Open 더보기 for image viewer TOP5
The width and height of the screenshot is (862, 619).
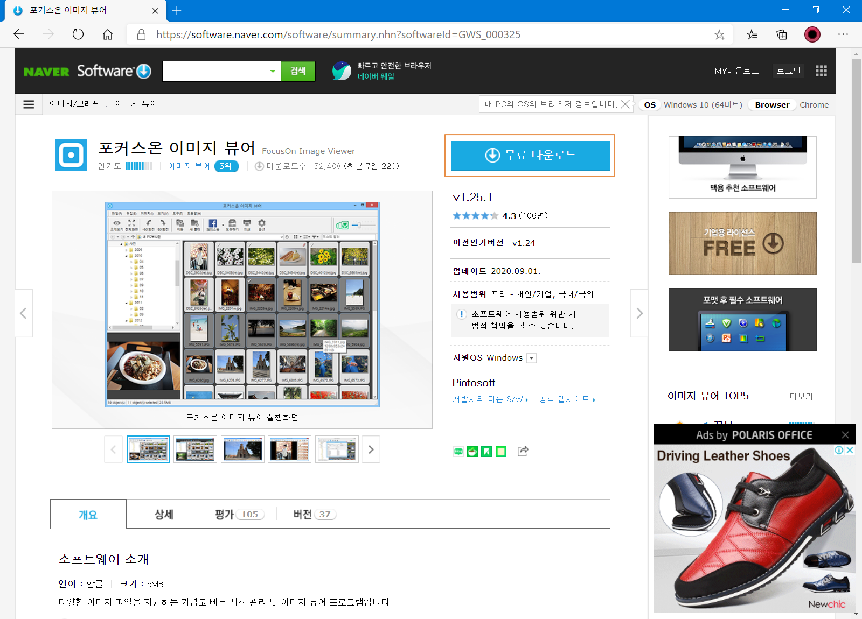click(801, 397)
